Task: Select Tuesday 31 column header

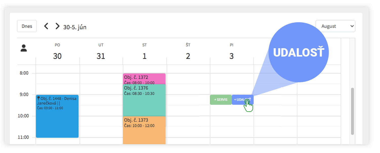Action: [101, 51]
